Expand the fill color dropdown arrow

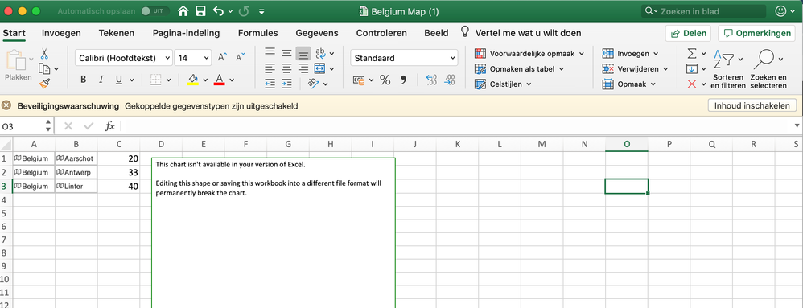pos(205,80)
